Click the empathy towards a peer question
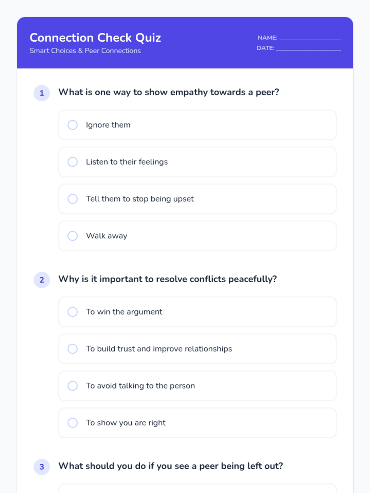The image size is (370, 493). click(x=169, y=92)
